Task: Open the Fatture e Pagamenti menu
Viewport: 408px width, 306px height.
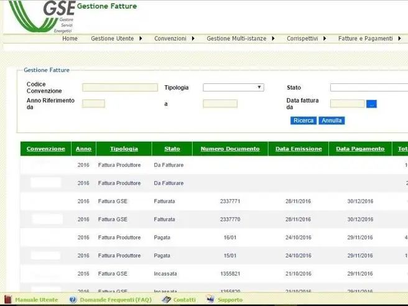Action: [x=369, y=39]
